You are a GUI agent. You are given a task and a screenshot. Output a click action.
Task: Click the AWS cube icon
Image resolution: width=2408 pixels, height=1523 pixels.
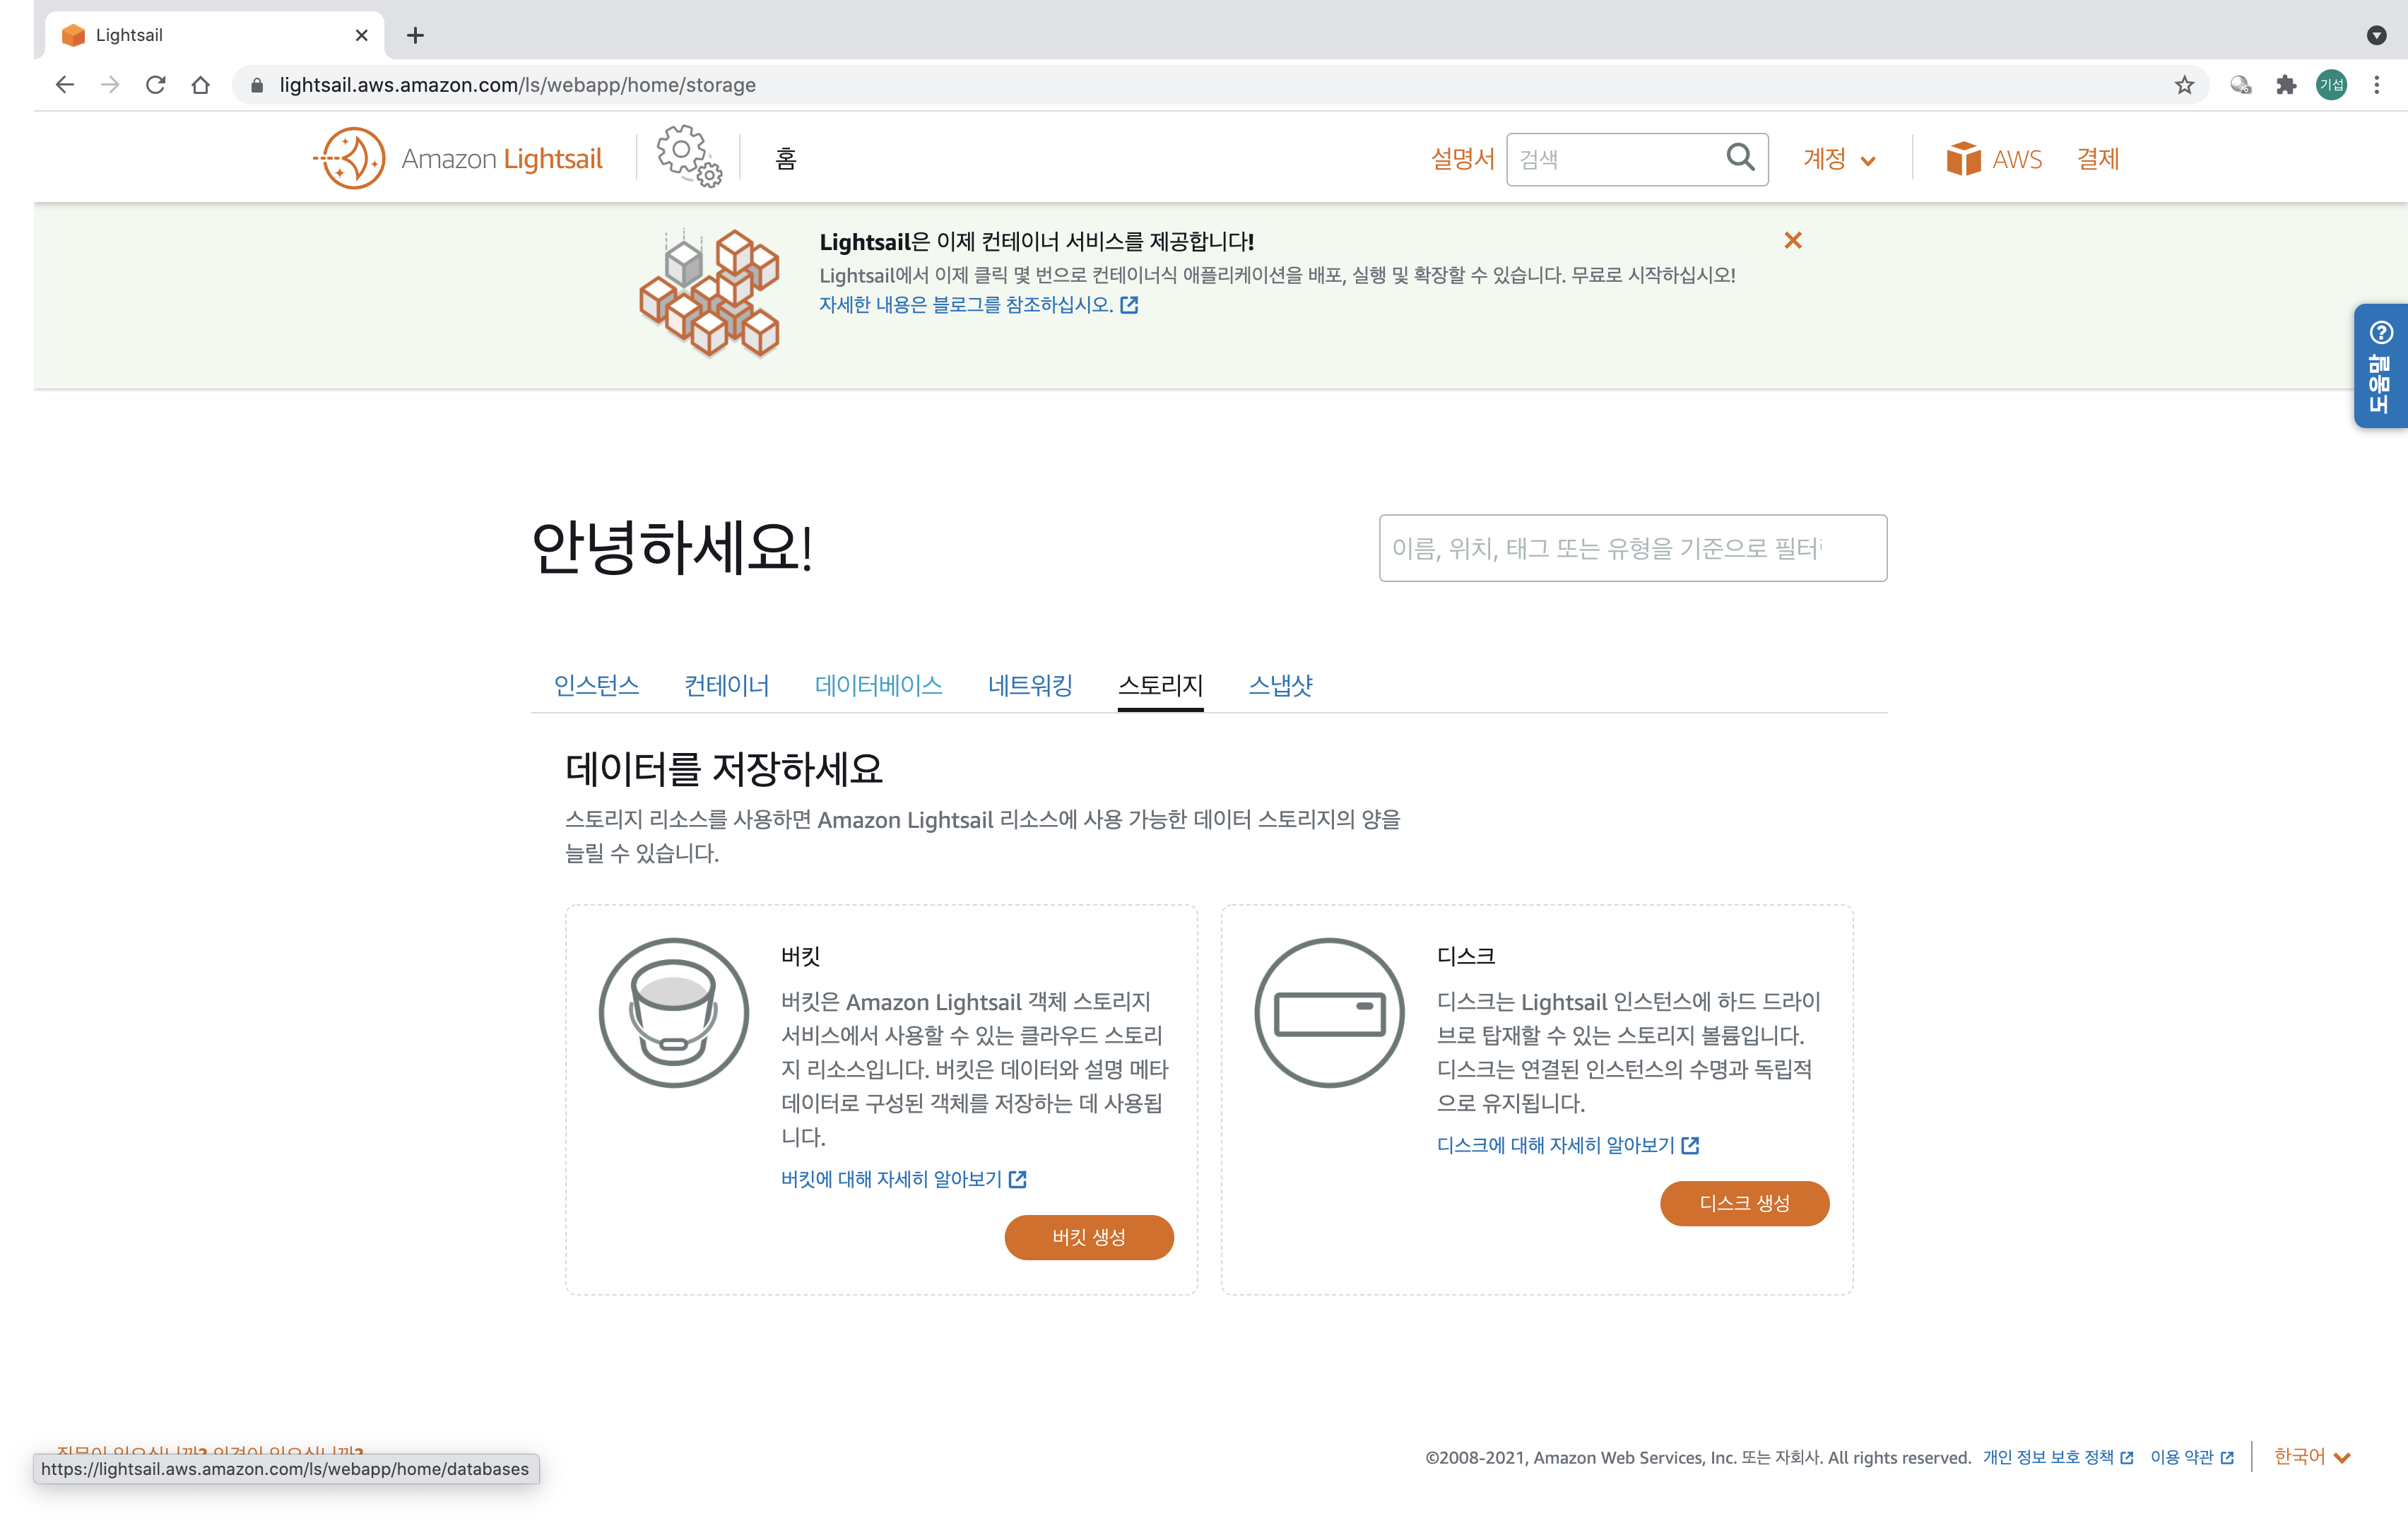pos(1963,159)
